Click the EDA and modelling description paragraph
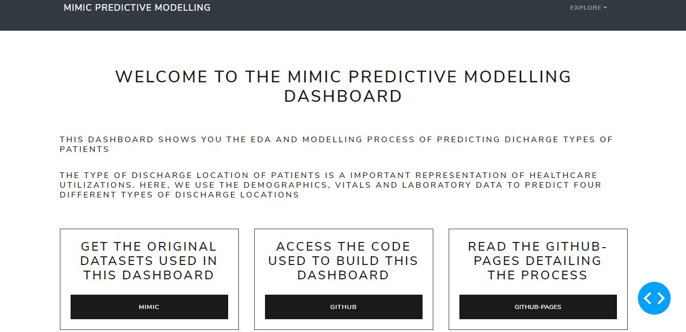The height and width of the screenshot is (332, 686). pyautogui.click(x=336, y=144)
